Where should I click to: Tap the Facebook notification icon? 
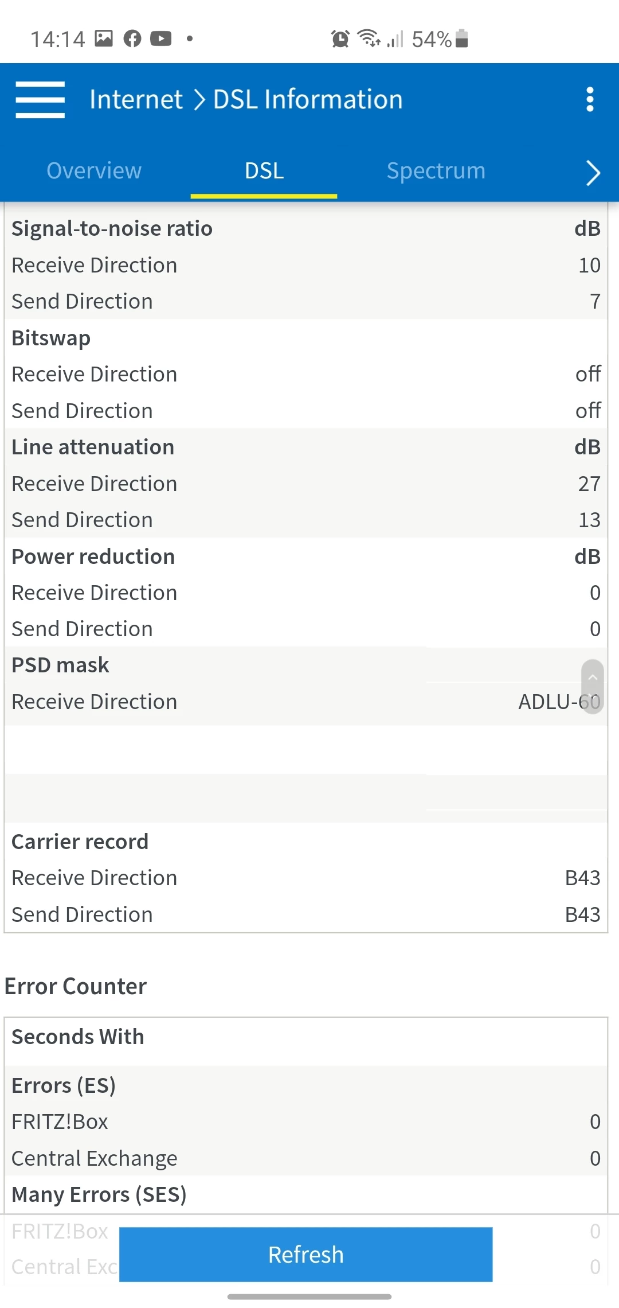132,39
